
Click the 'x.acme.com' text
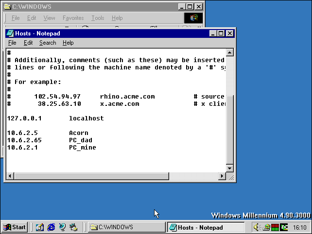[x=120, y=104]
